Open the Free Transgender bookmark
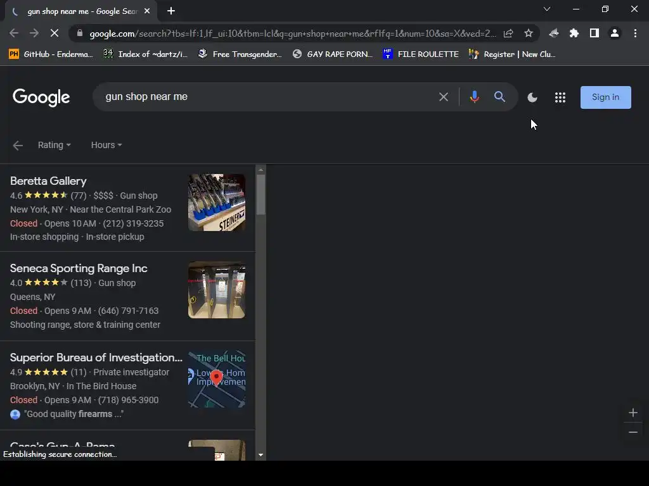 [240, 54]
